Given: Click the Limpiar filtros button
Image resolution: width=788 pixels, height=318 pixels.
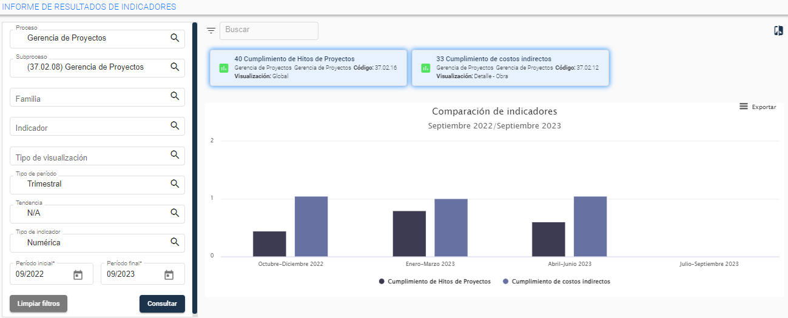Looking at the screenshot, I should click(x=38, y=303).
